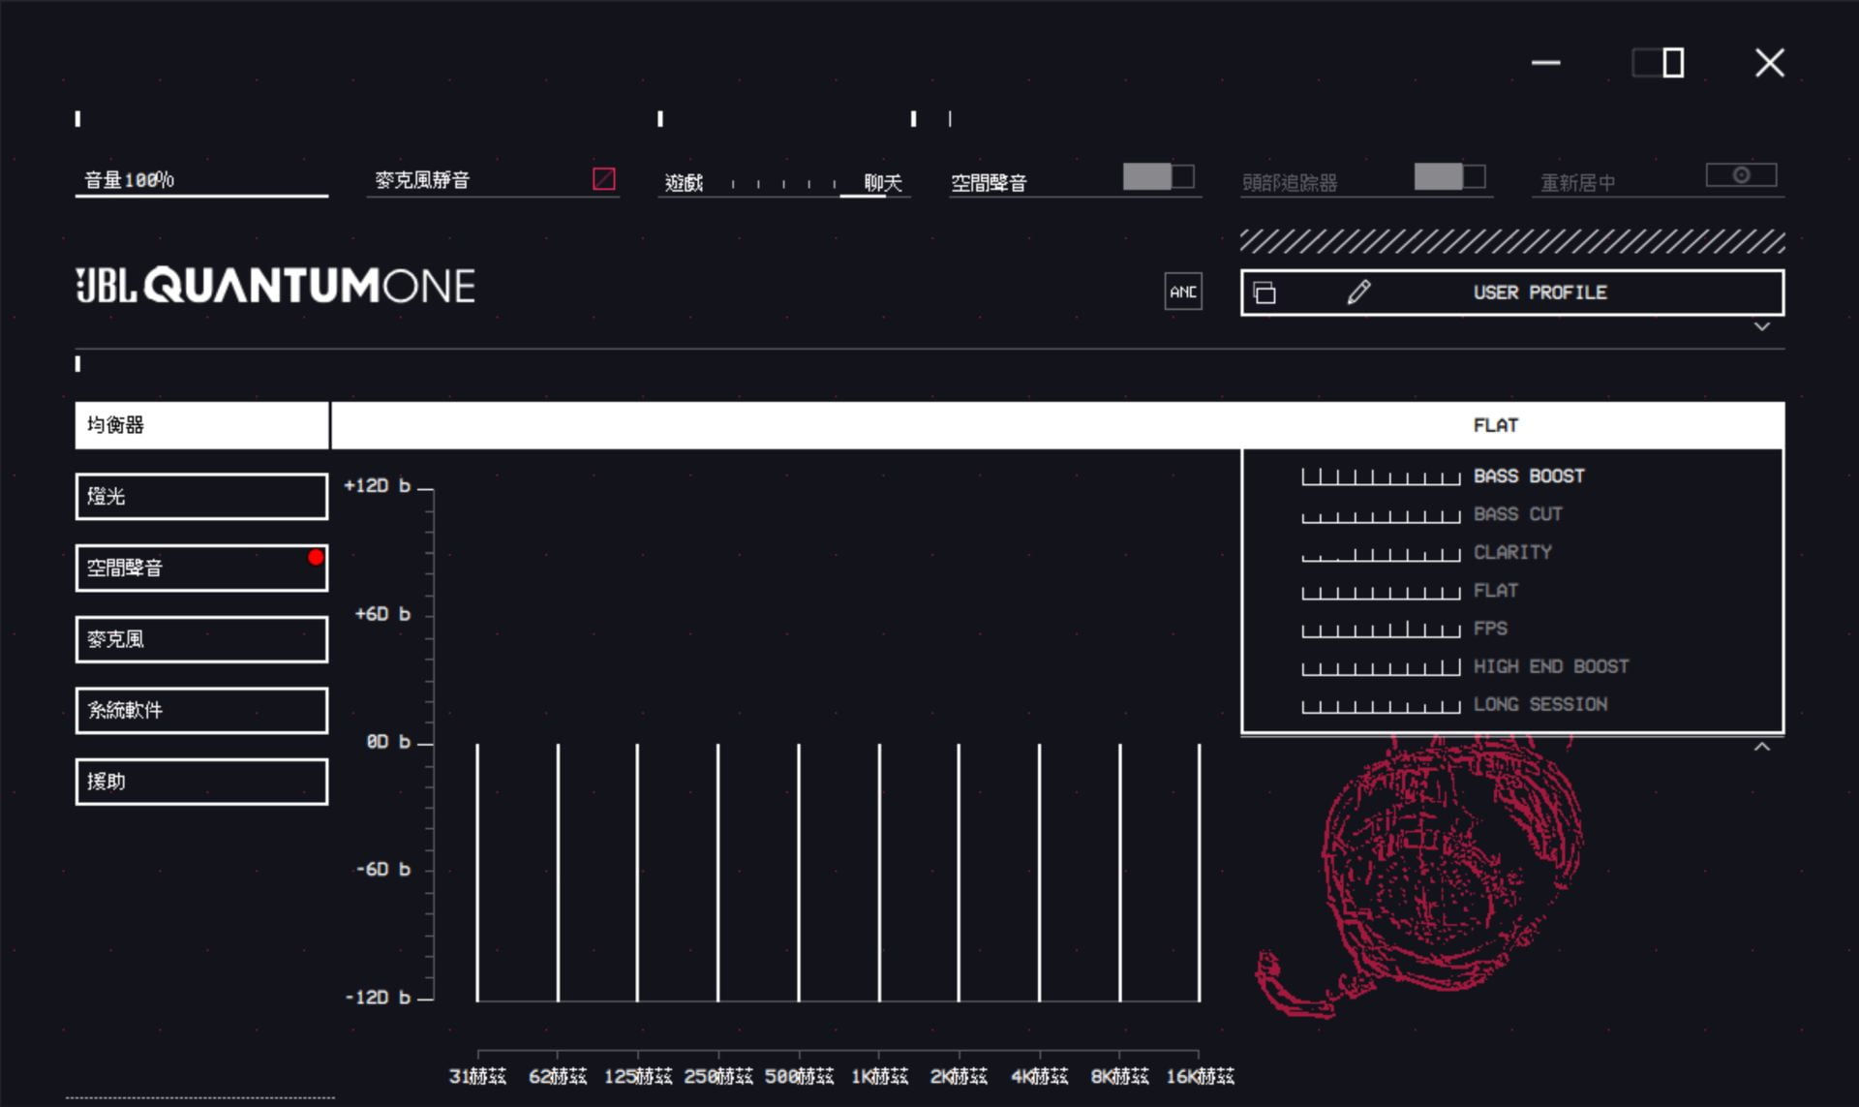Click the 31 Hz EQ band slider
The width and height of the screenshot is (1859, 1107).
coord(477,872)
